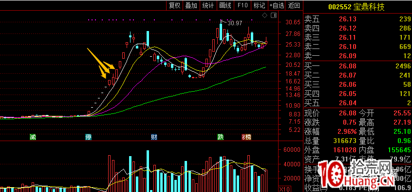Click the 涨跌 value 0.75

tap(350, 122)
